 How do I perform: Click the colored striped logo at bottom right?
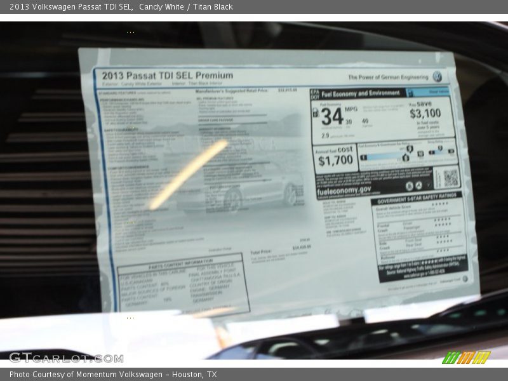465,358
